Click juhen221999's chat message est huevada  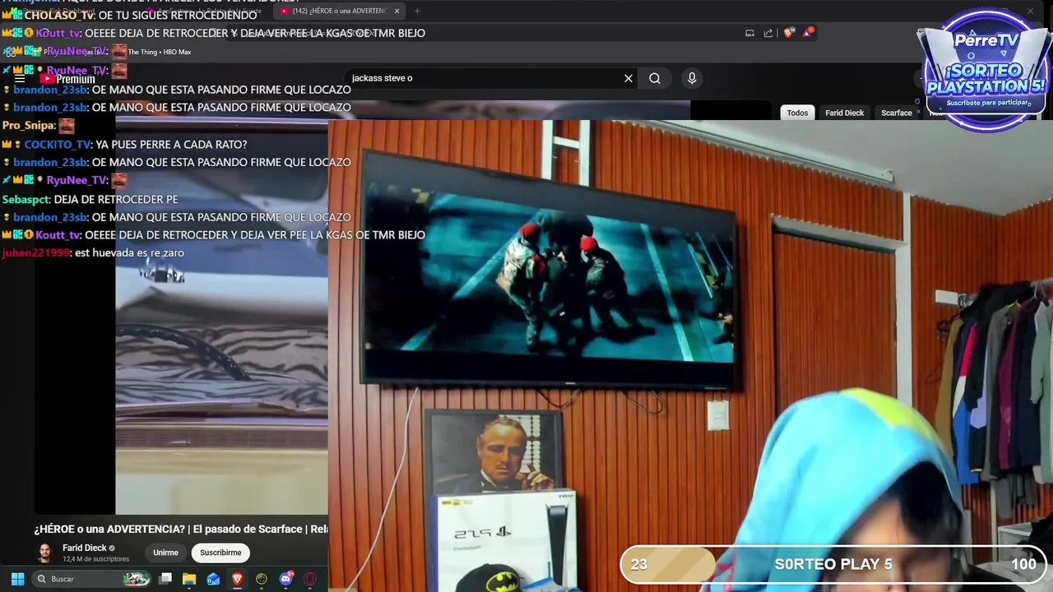(129, 253)
